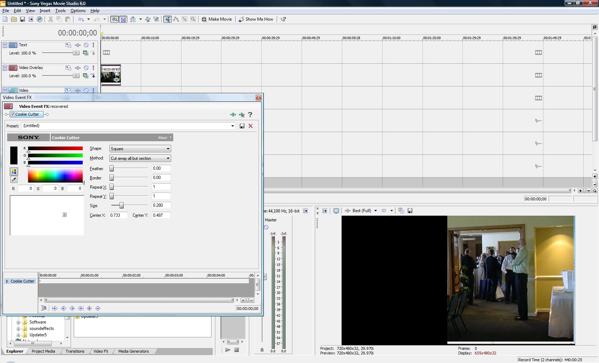This screenshot has height=363, width=599.
Task: Pick color with the eyedropper tool
Action: [x=14, y=179]
